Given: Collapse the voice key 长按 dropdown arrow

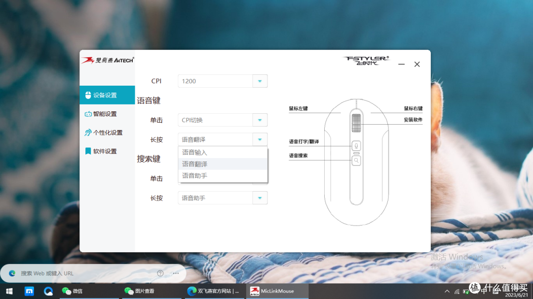Looking at the screenshot, I should point(260,139).
